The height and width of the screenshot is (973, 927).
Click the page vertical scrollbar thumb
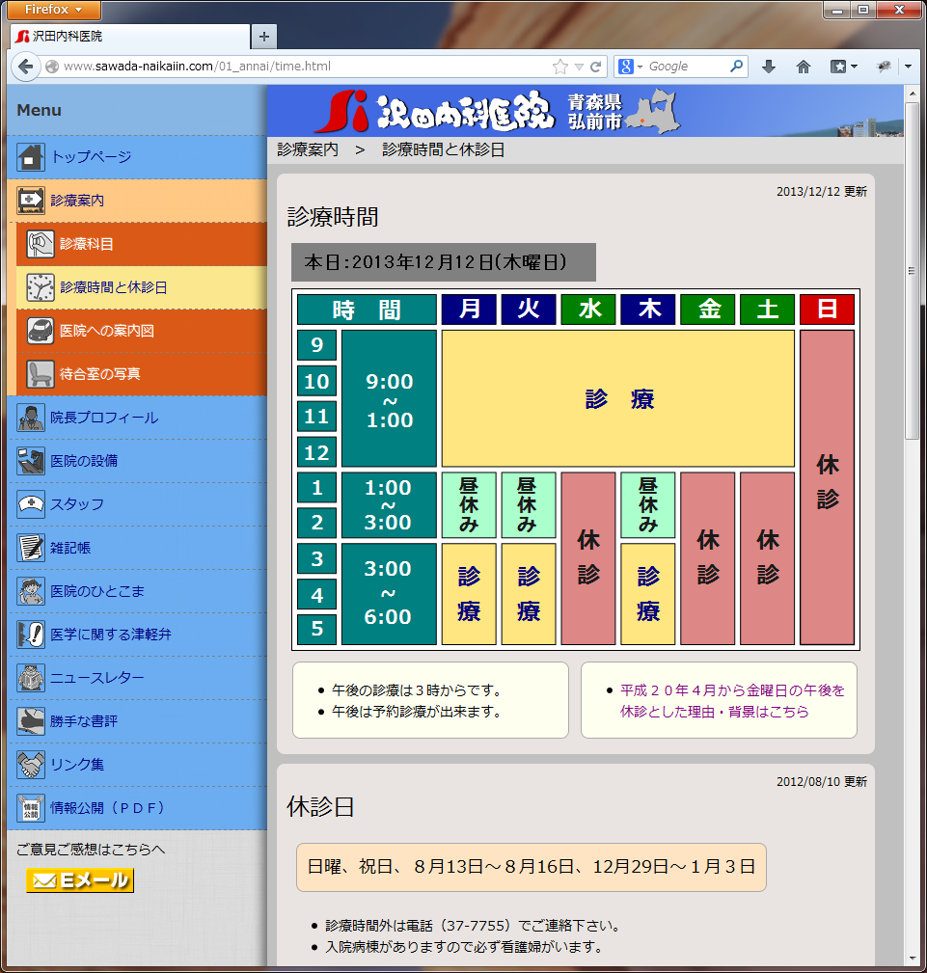[912, 270]
